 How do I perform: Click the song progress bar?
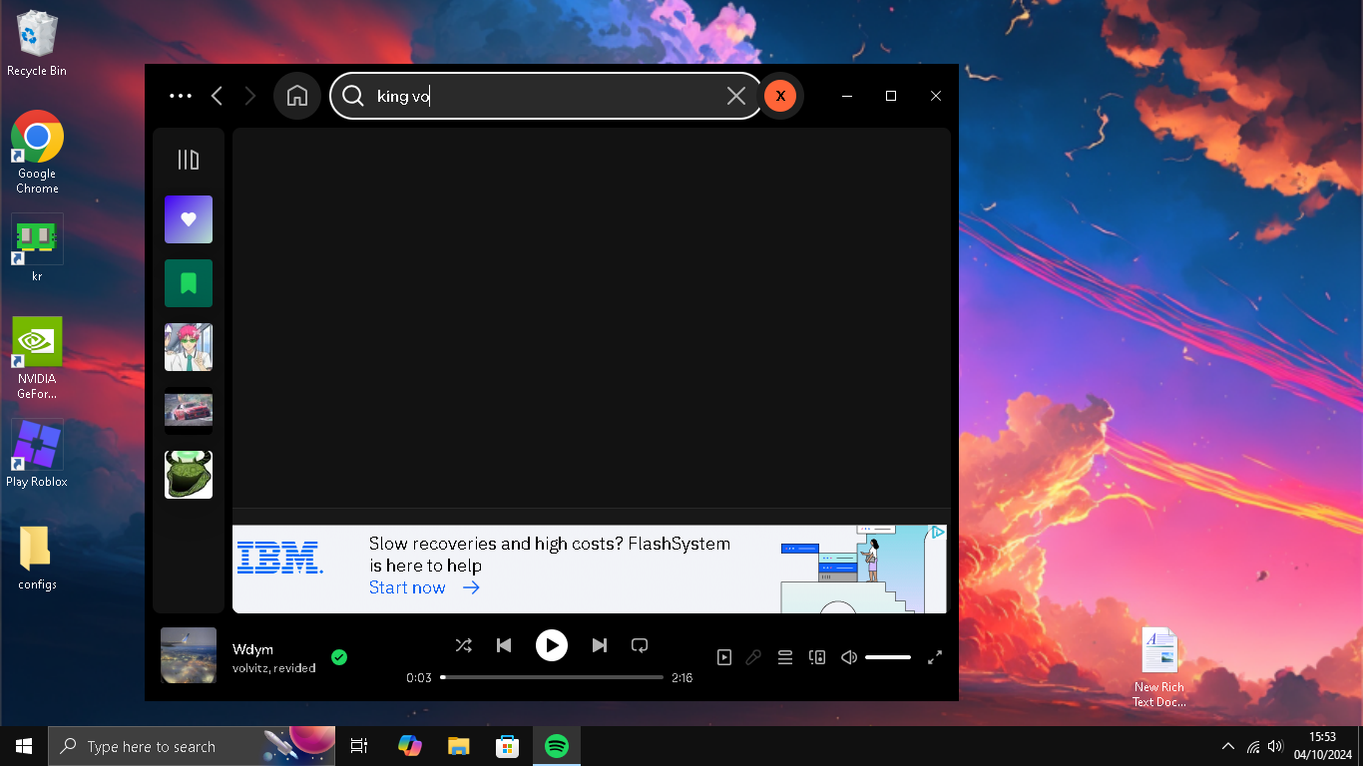tap(552, 677)
